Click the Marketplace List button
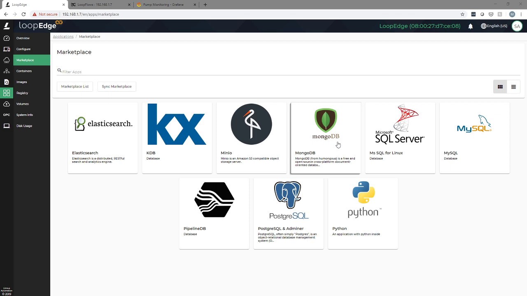The height and width of the screenshot is (296, 527). pos(75,86)
